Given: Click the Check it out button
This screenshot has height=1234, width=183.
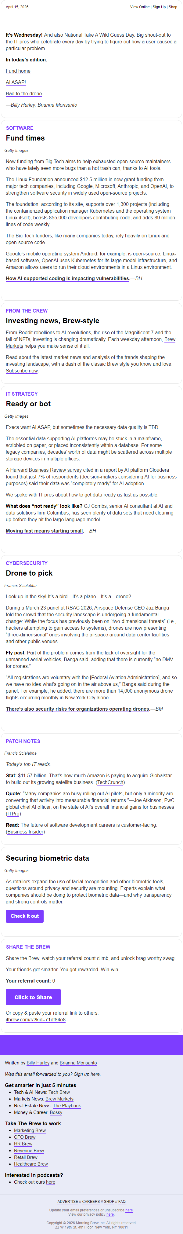Looking at the screenshot, I should pyautogui.click(x=25, y=916).
